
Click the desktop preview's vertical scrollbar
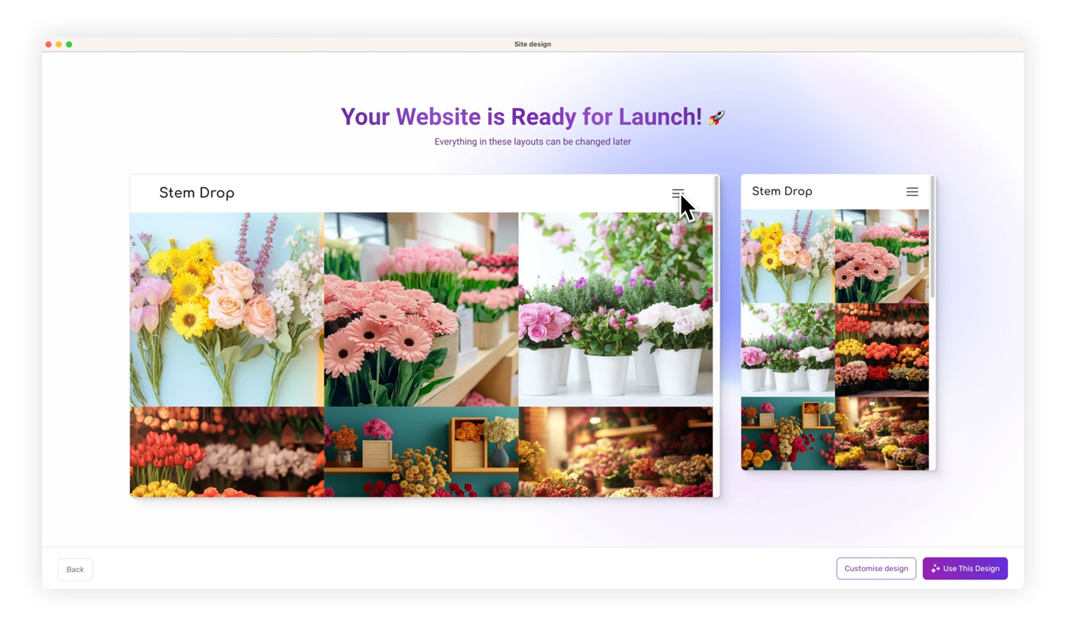point(716,241)
